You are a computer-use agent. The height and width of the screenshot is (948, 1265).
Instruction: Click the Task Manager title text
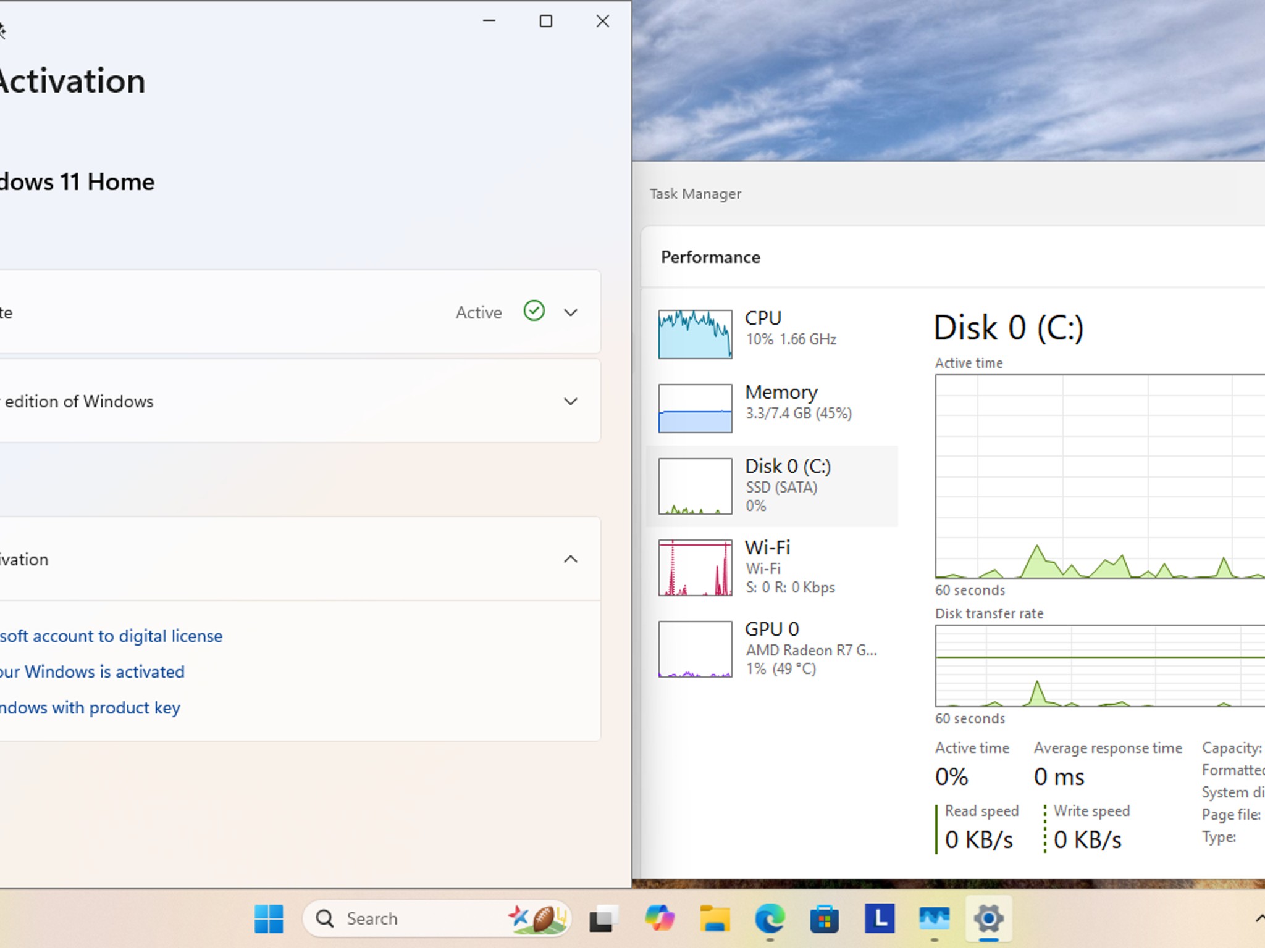[x=695, y=194]
